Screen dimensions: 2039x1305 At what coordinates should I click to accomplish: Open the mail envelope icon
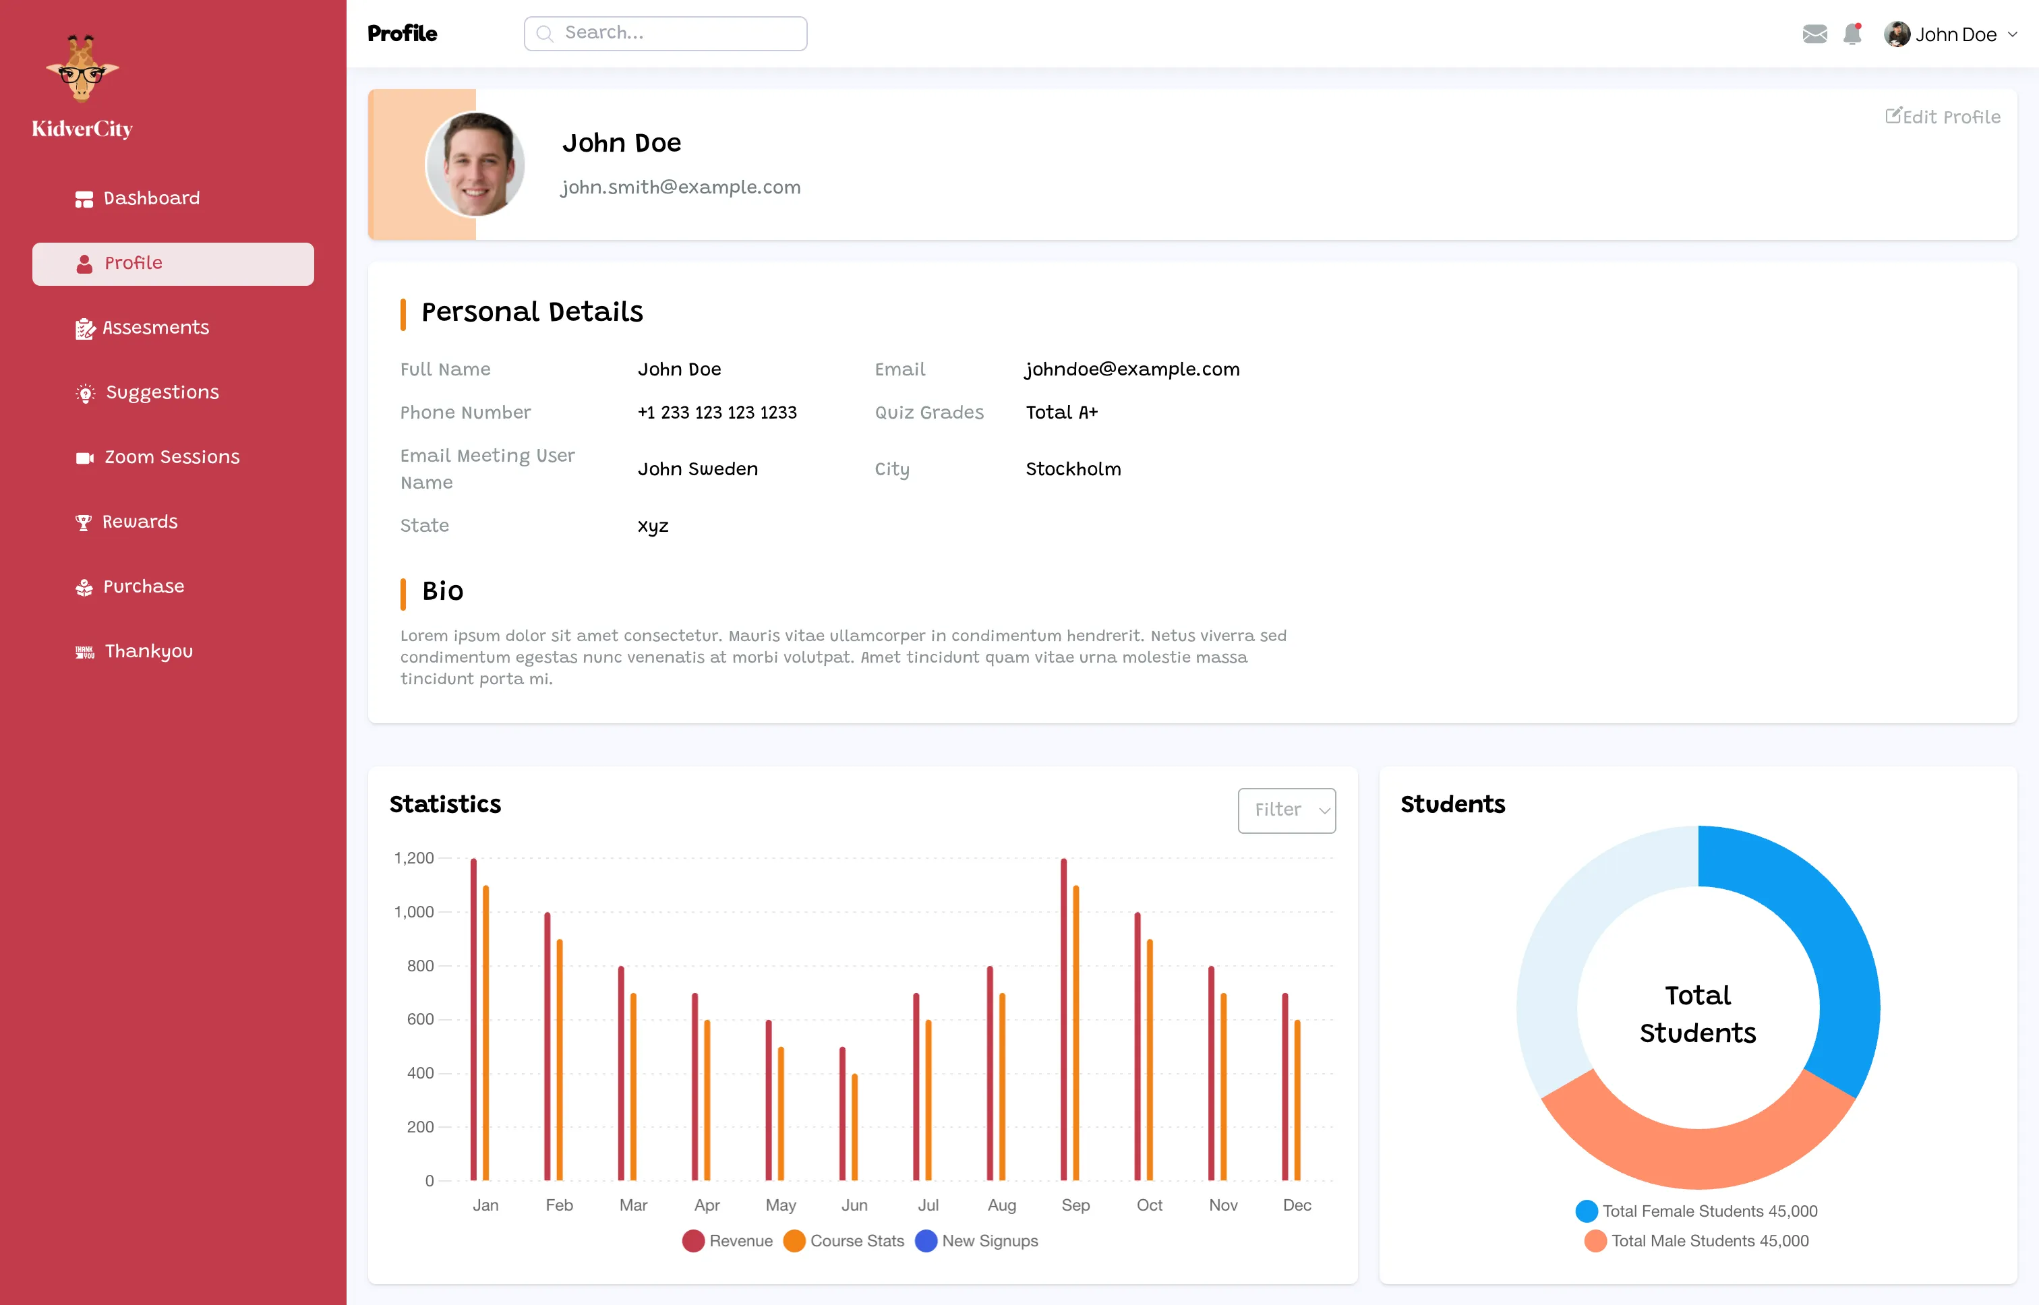pyautogui.click(x=1814, y=34)
